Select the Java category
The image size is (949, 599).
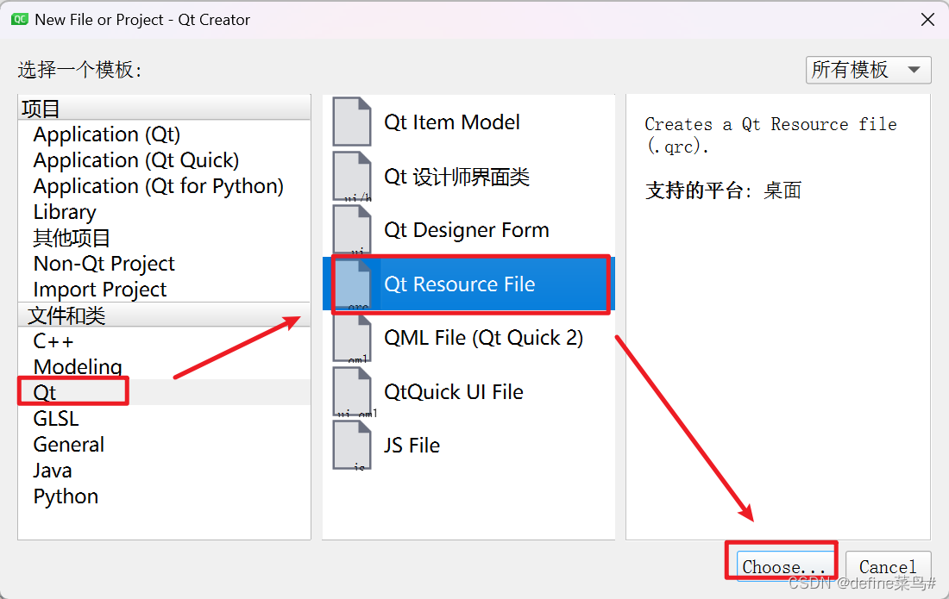(164, 471)
